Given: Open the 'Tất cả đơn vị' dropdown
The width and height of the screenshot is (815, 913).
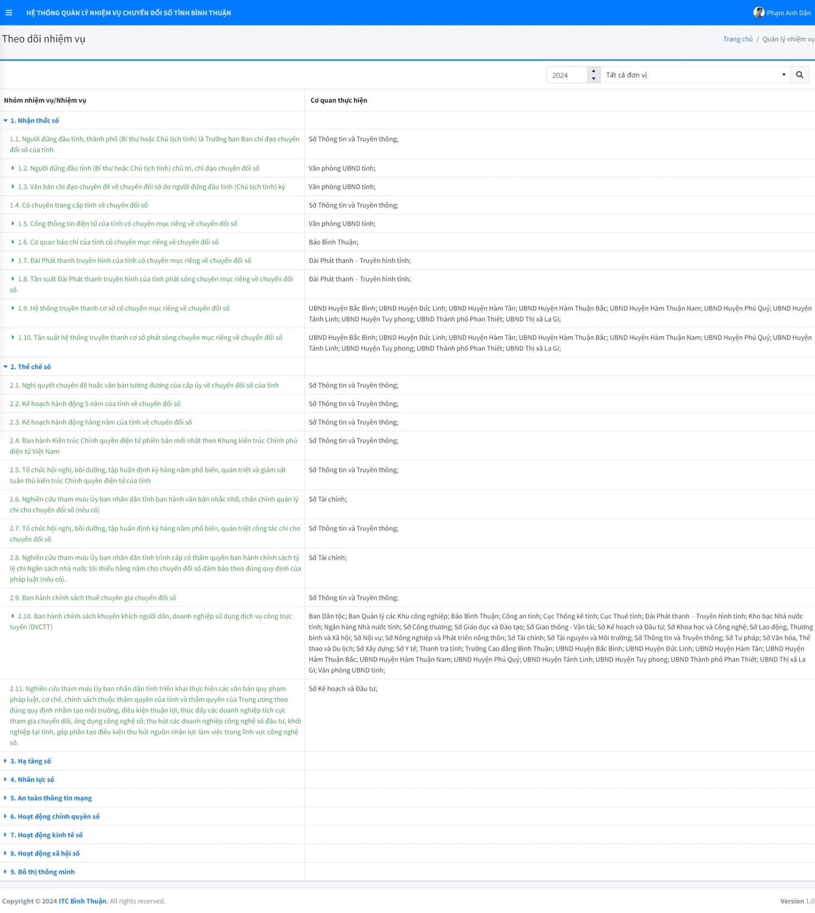Looking at the screenshot, I should tap(694, 75).
